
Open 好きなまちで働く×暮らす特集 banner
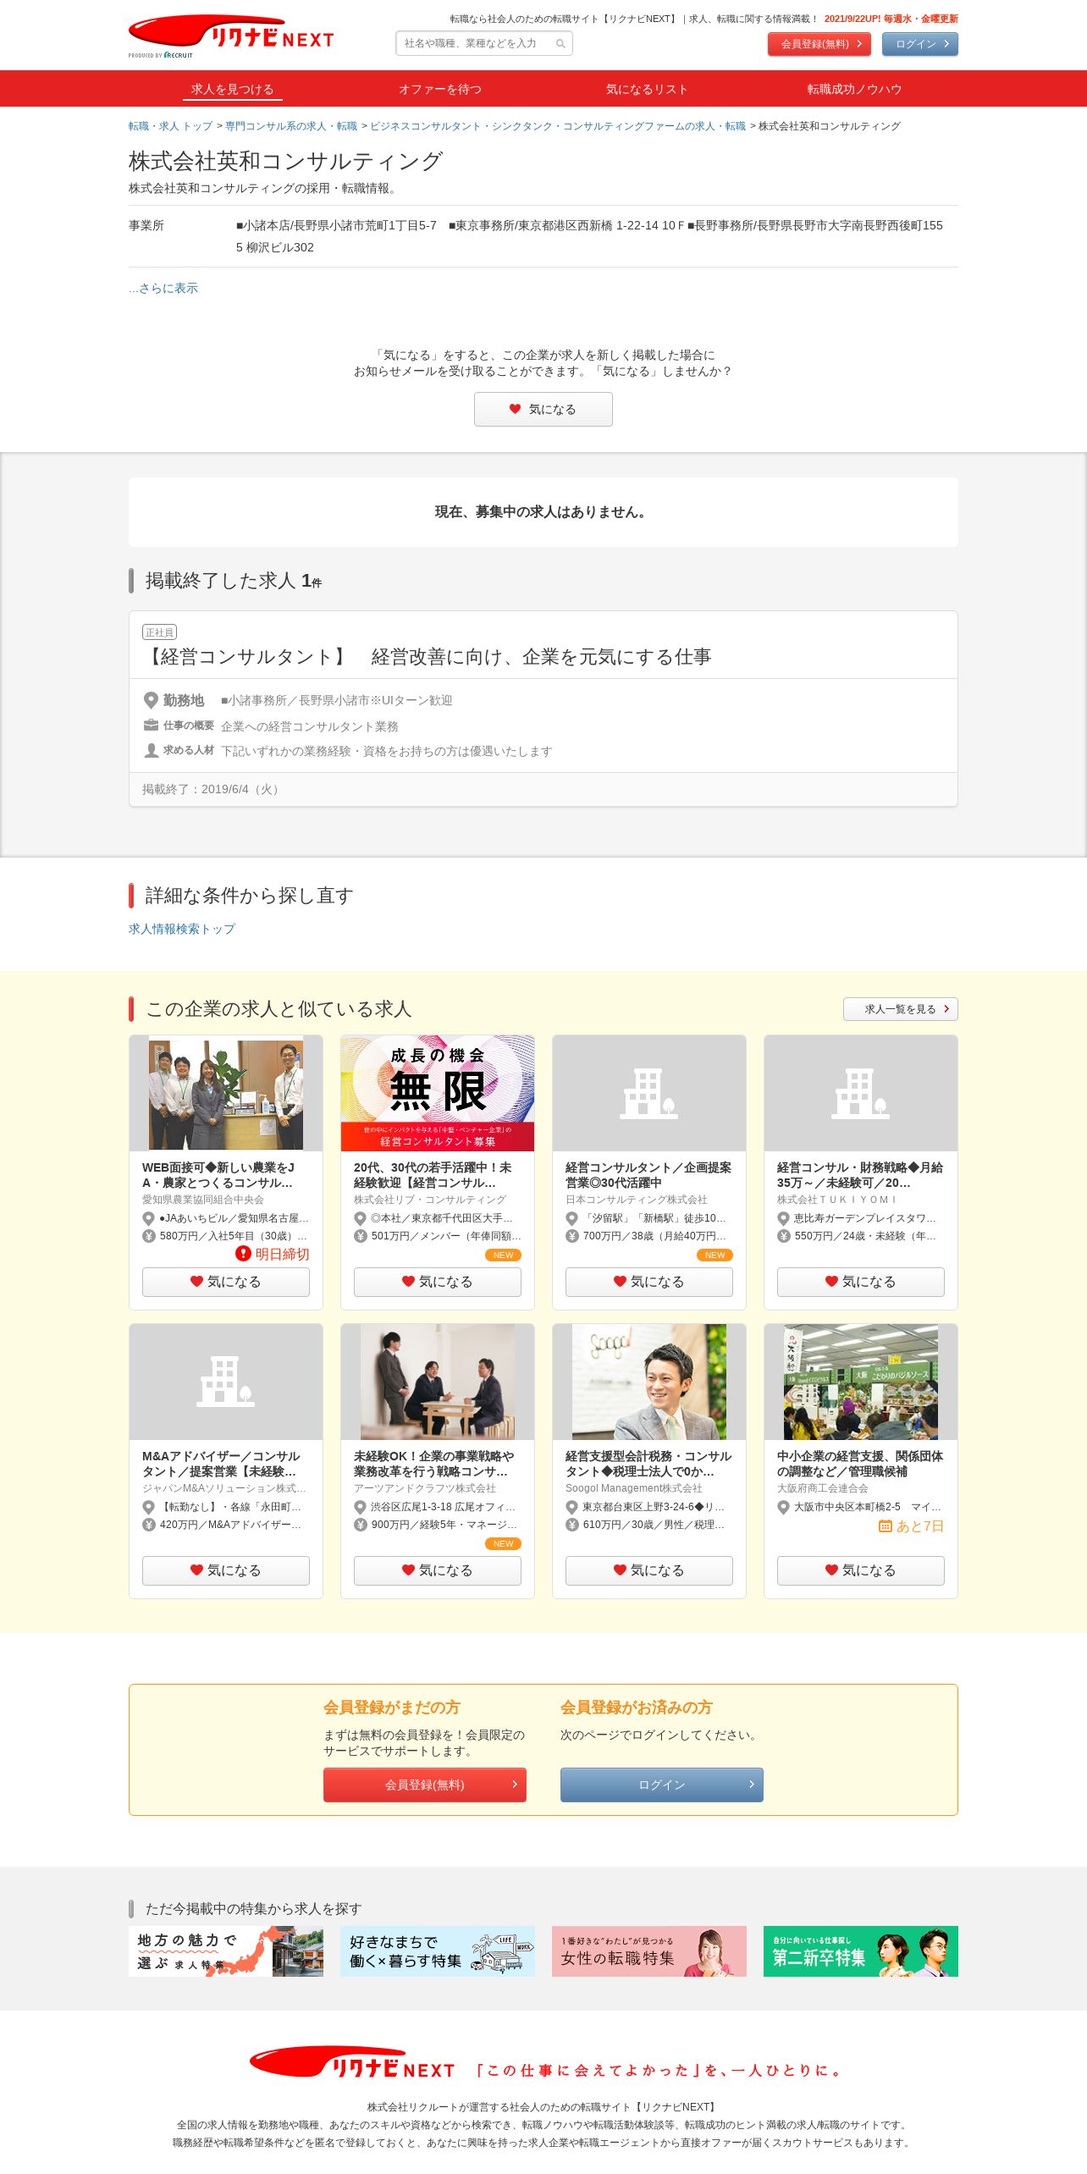pos(438,1951)
